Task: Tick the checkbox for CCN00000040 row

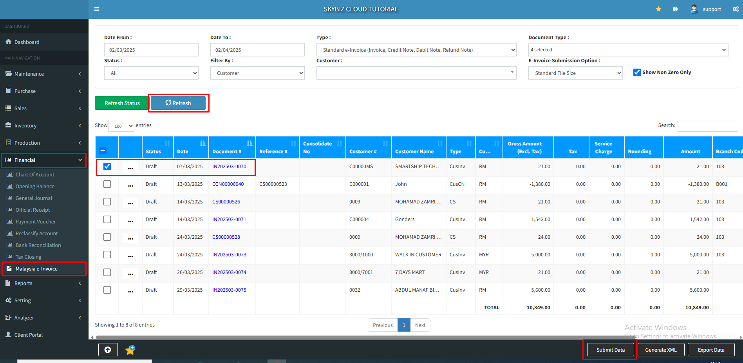Action: (107, 184)
